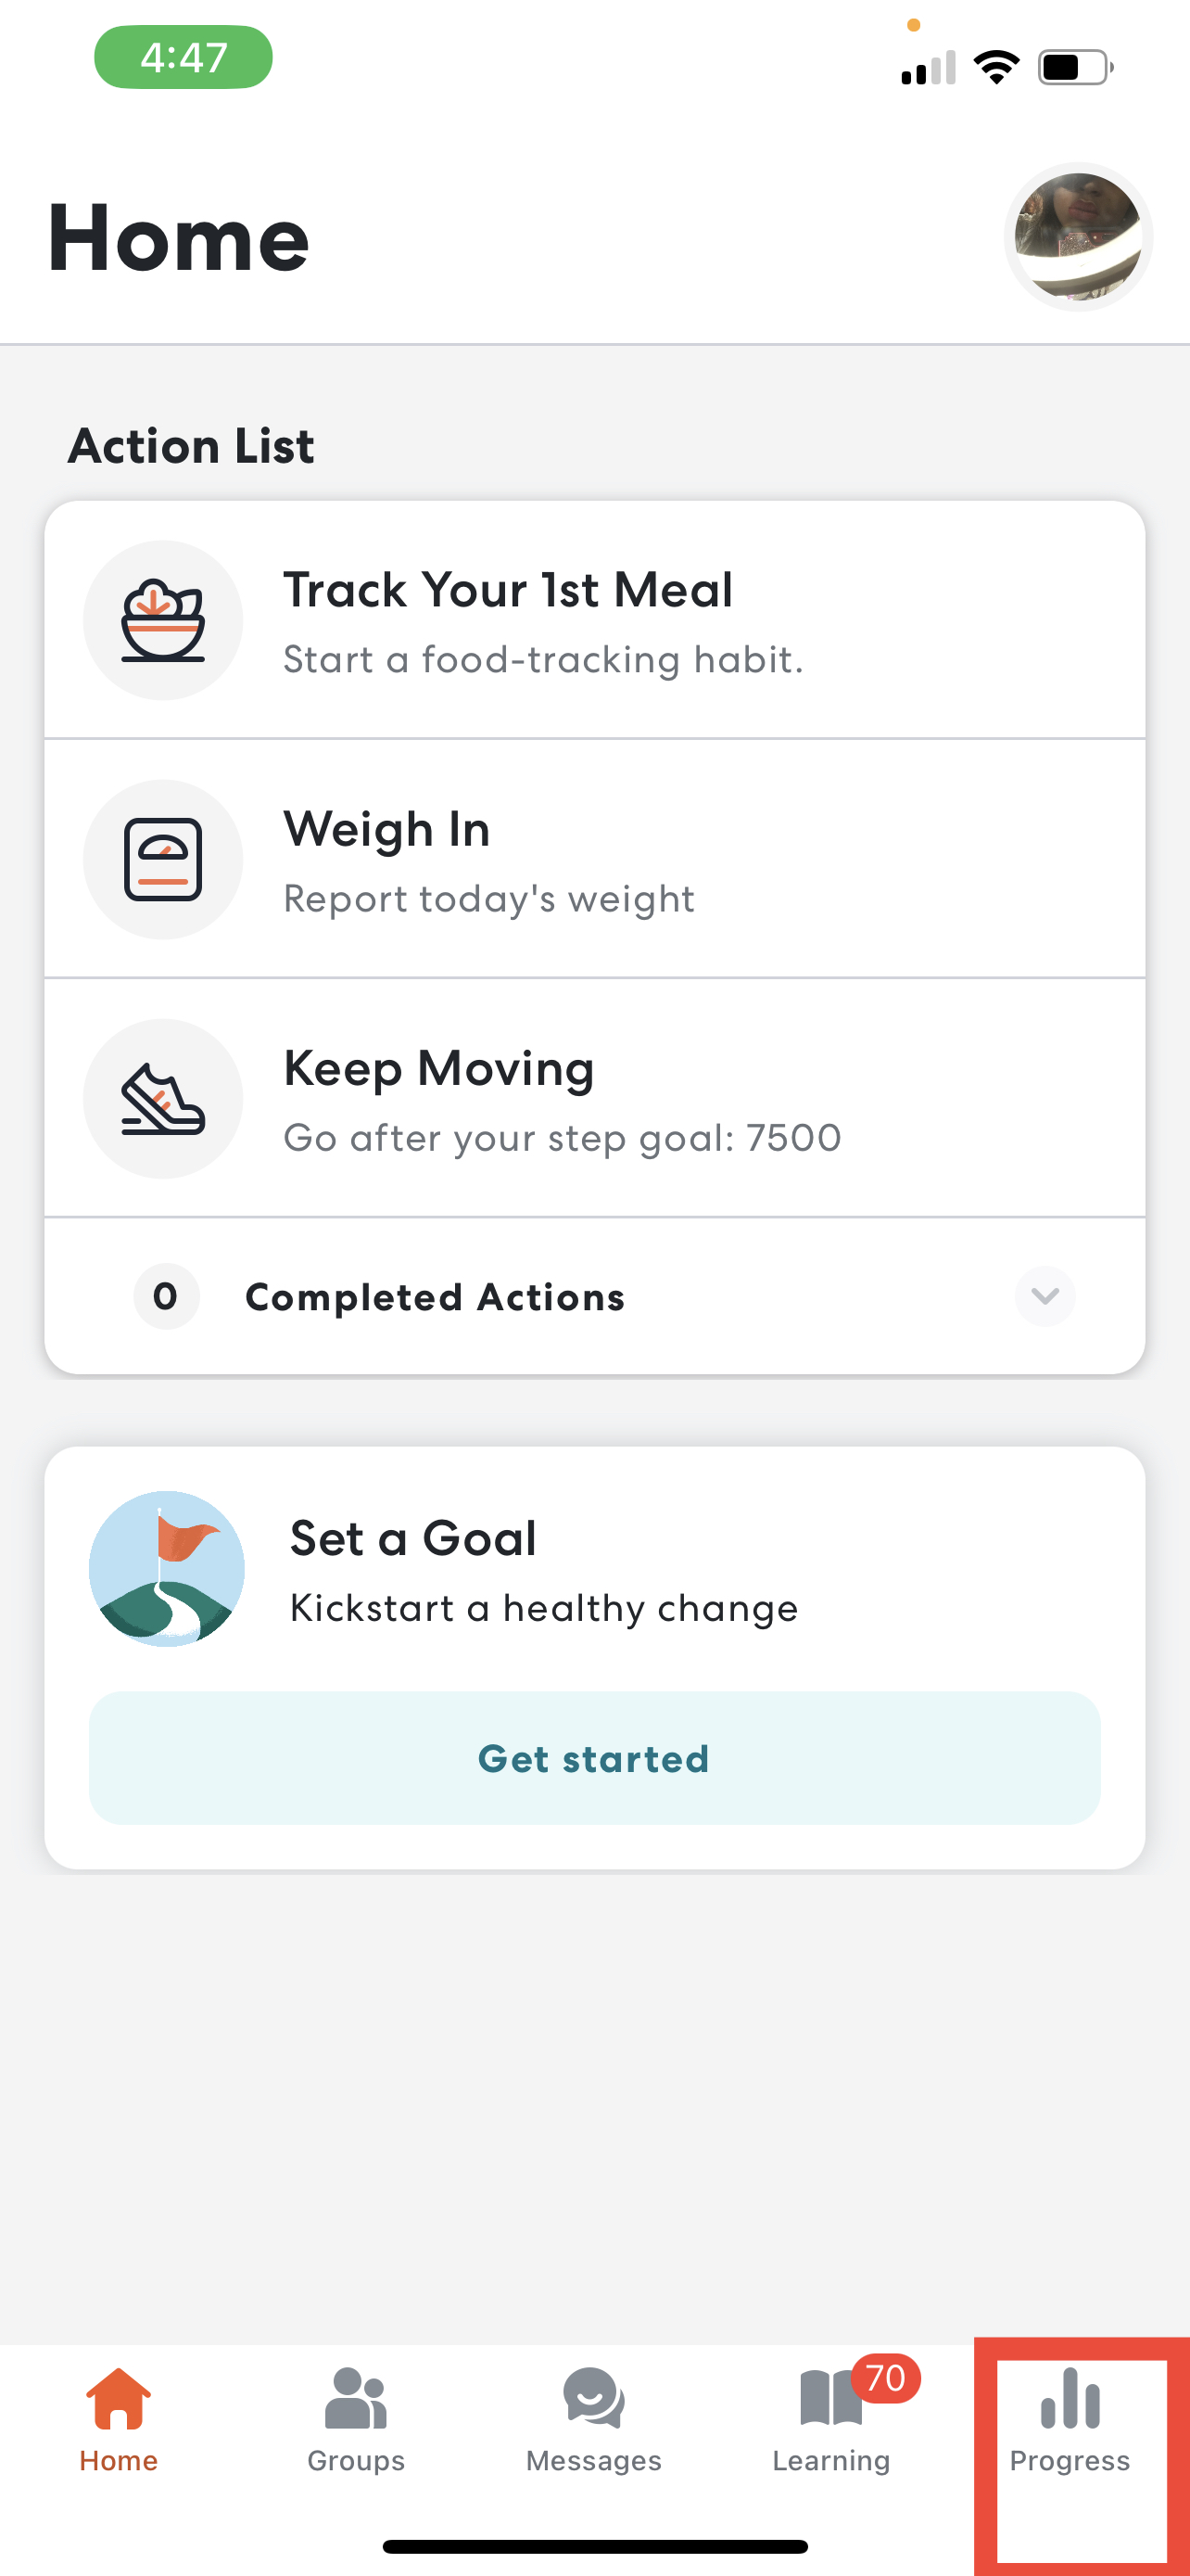Open the Groups tab icon
Viewport: 1190px width, 2576px height.
[x=356, y=2398]
